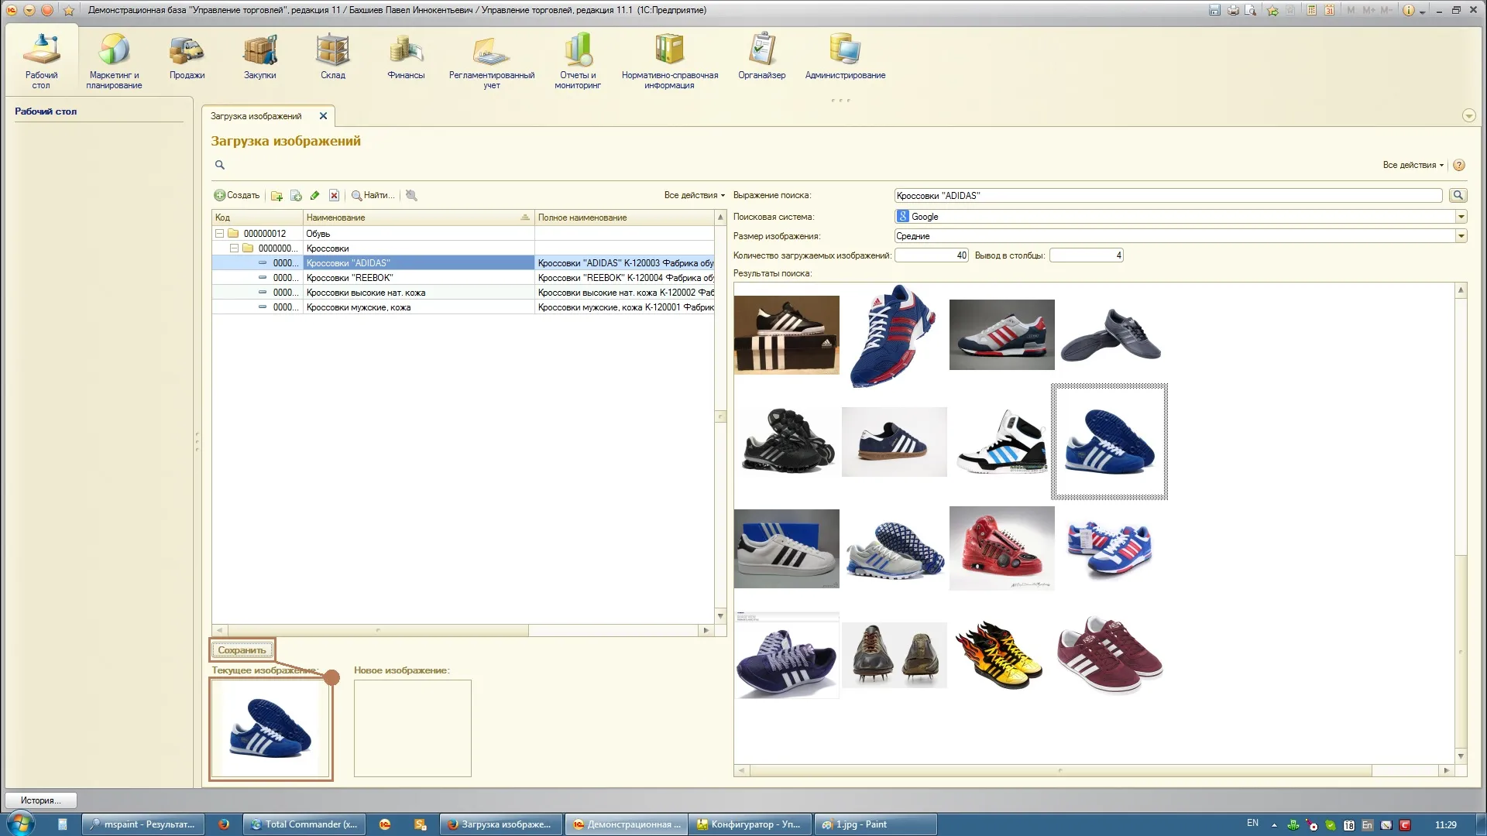Click the copy item icon in list toolbar
The width and height of the screenshot is (1487, 836).
pos(296,196)
